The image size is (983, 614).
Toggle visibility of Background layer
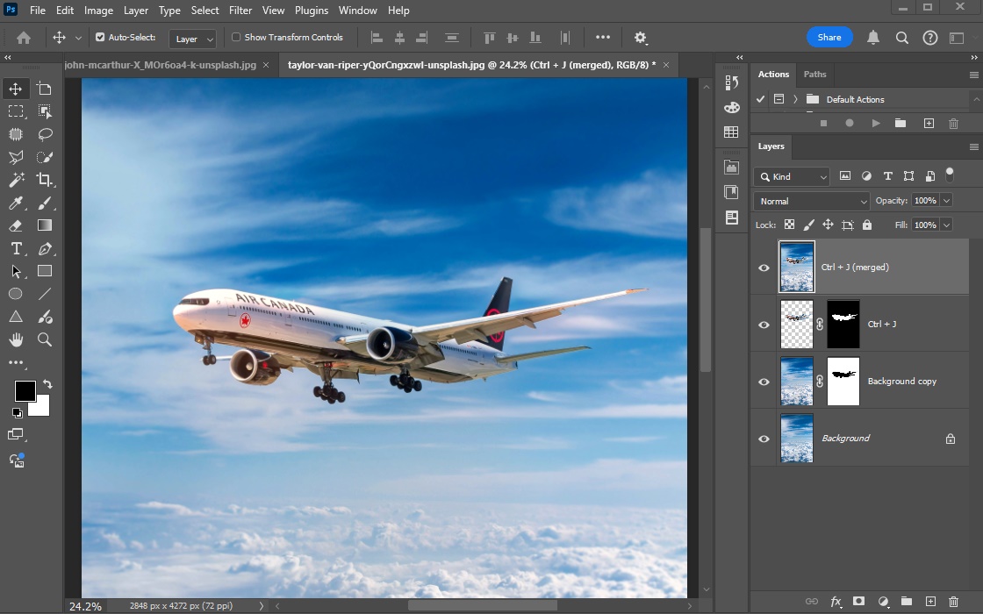pos(764,439)
